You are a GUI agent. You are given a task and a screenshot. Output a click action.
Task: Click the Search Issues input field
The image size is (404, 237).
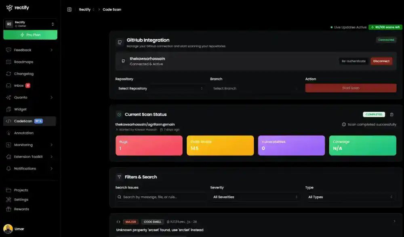[160, 197]
